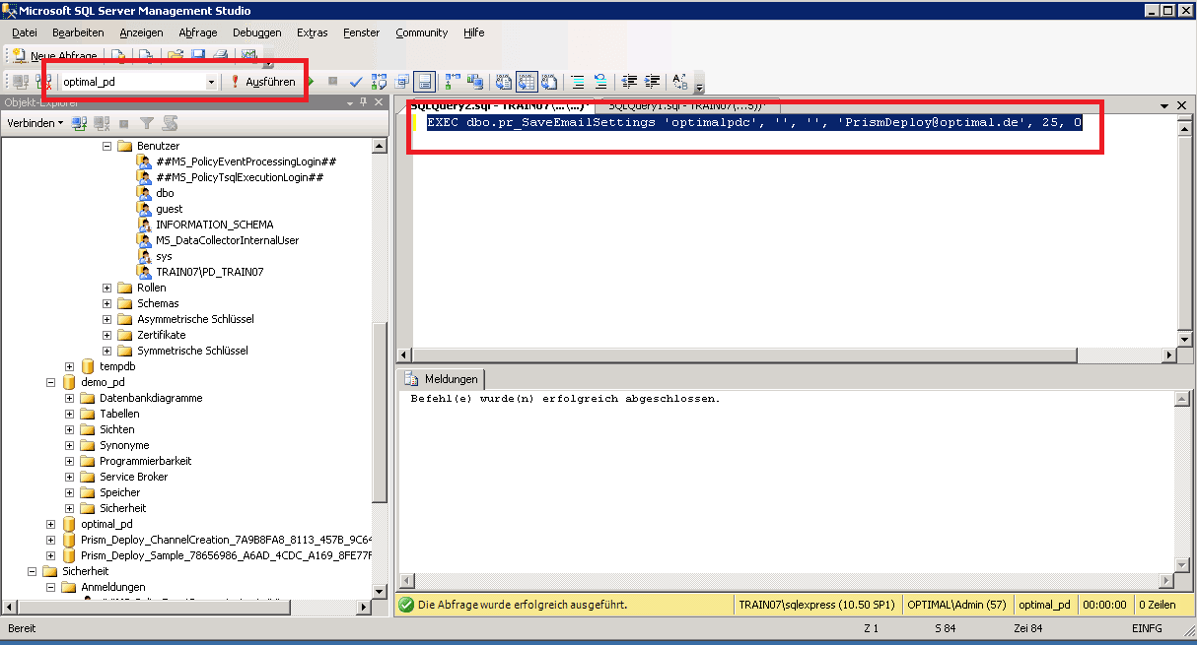Viewport: 1197px width, 645px height.
Task: Comment out the selected lines
Action: (577, 82)
